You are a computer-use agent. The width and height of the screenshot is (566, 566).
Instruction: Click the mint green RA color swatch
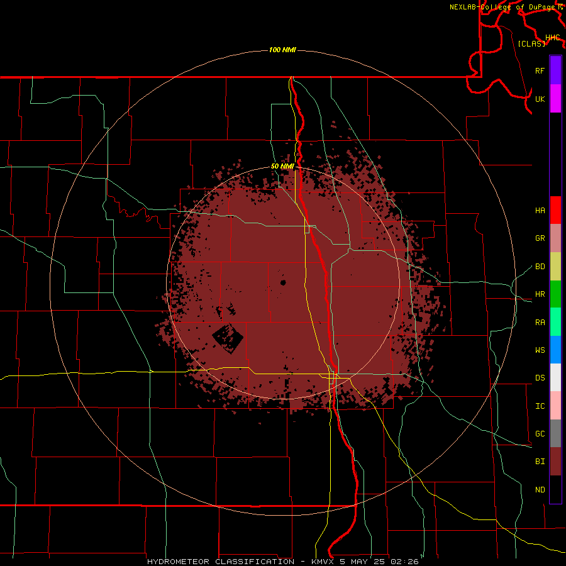[555, 322]
